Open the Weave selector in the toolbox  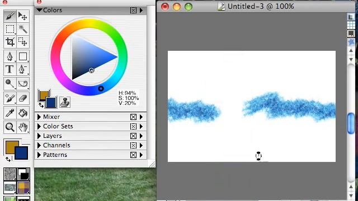pos(23,188)
